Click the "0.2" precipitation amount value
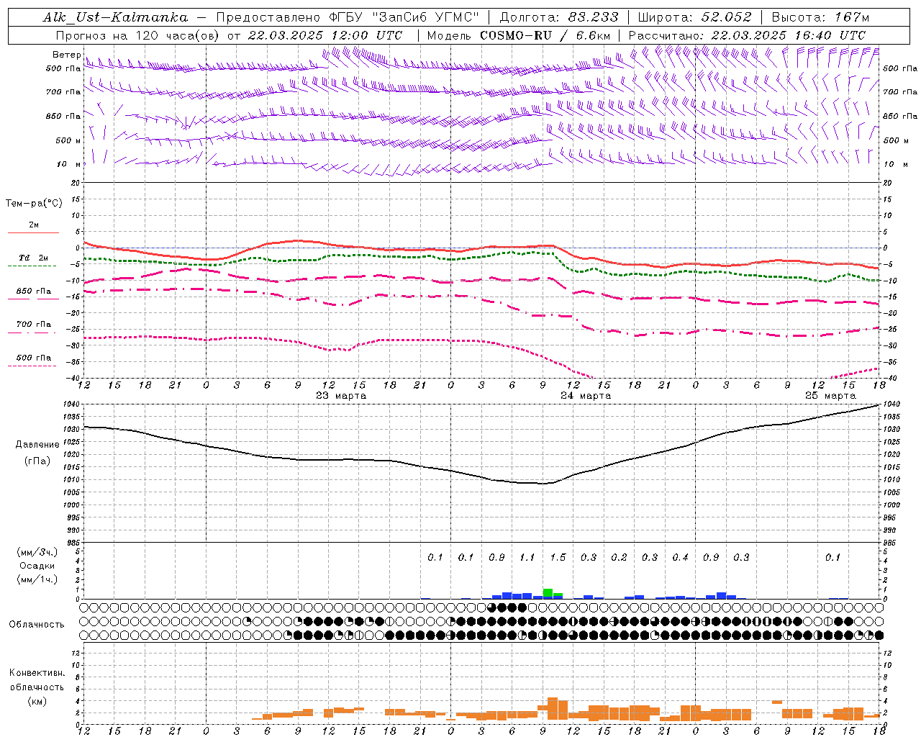This screenshot has width=921, height=737. (x=619, y=557)
